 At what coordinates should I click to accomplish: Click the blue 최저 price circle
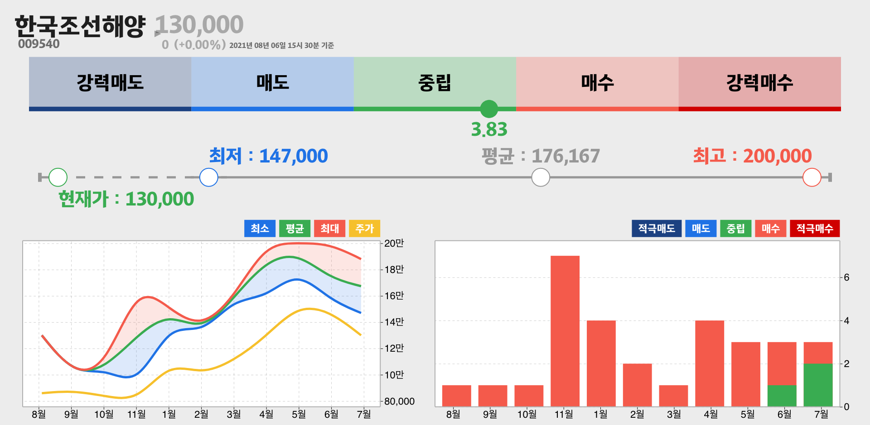click(209, 177)
